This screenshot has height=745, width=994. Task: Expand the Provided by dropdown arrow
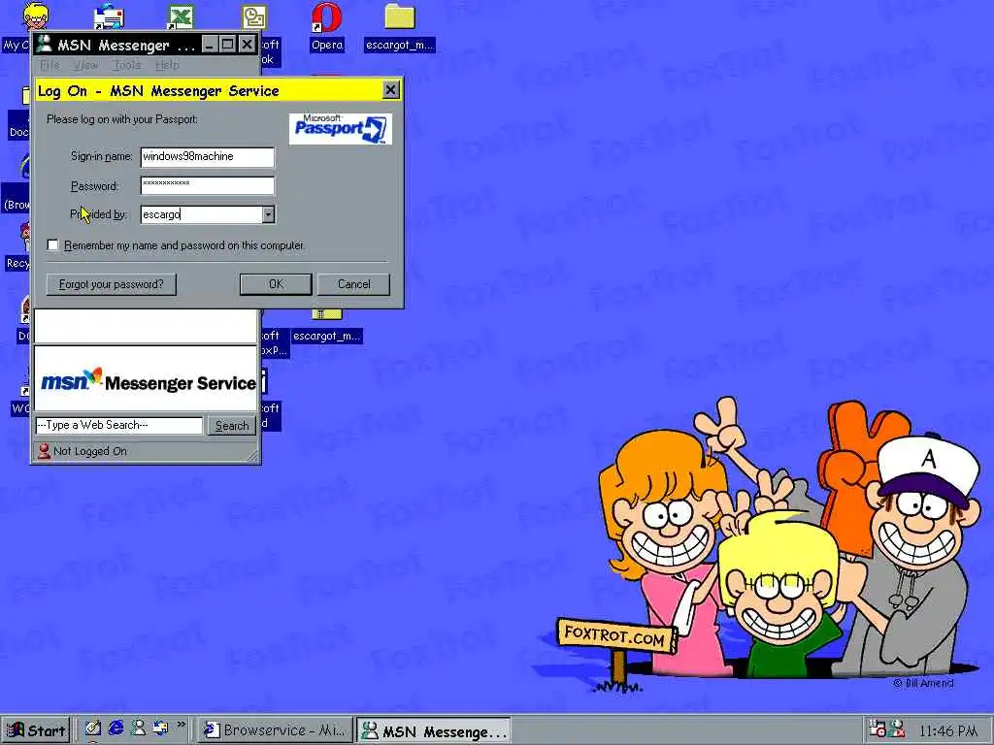[x=269, y=214]
